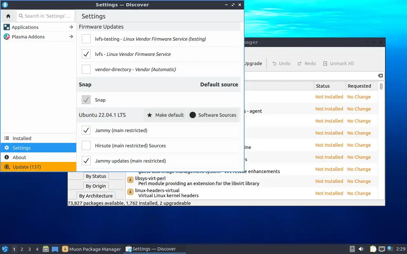
Task: Click linux-headers-virtual package icon
Action: click(x=130, y=192)
